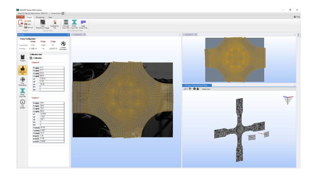The height and width of the screenshot is (182, 313).
Task: Pin the File Info panel
Action: (68, 35)
